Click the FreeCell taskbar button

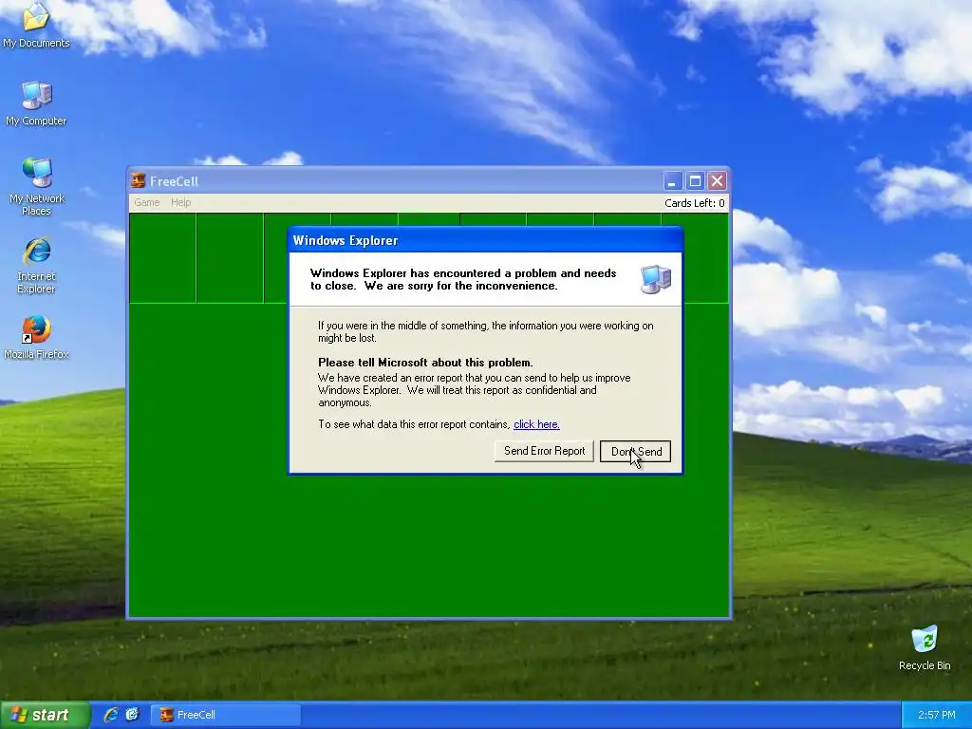226,715
